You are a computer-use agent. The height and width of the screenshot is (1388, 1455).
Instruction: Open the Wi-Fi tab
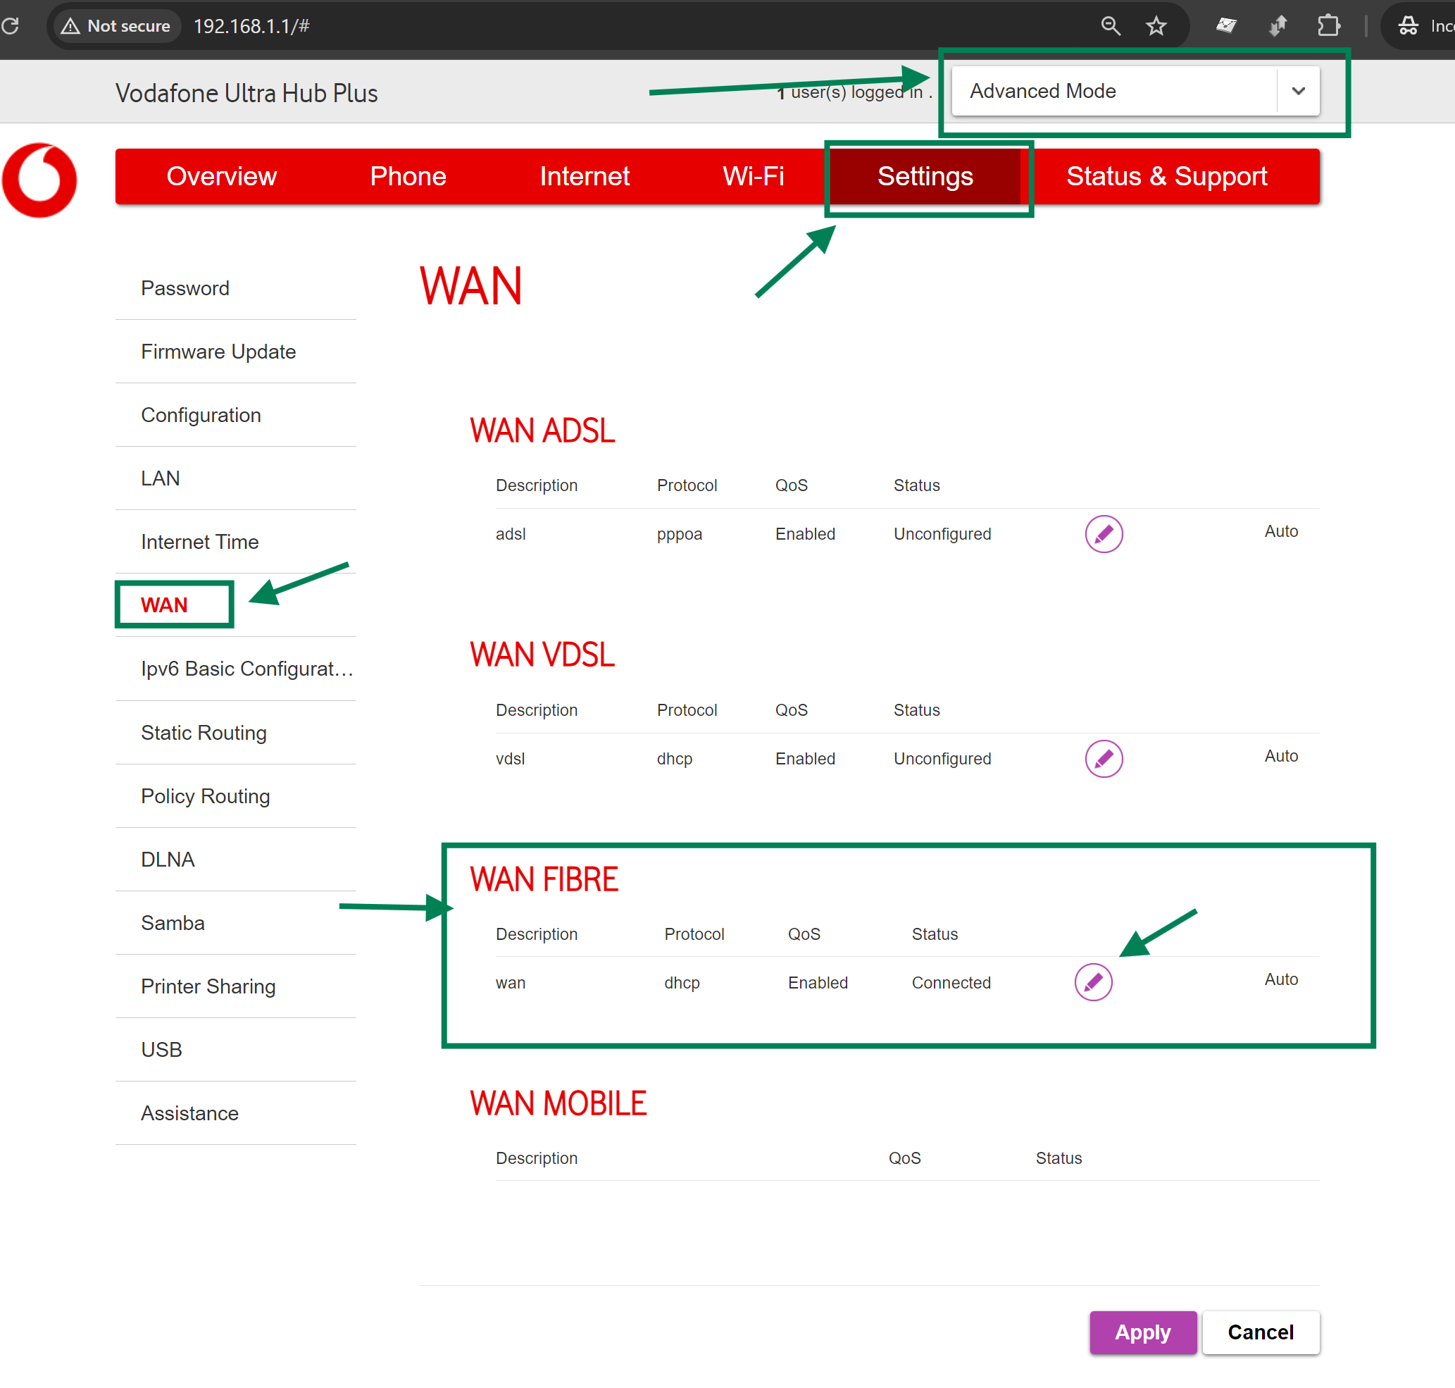coord(753,176)
